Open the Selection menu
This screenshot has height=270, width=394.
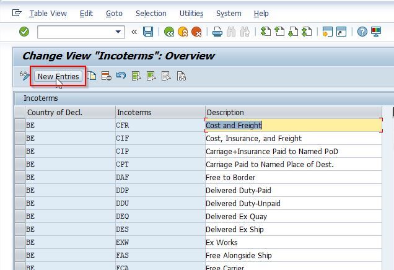151,13
